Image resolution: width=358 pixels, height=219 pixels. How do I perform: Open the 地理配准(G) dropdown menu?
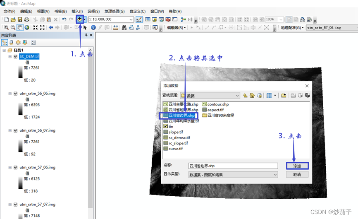pyautogui.click(x=292, y=28)
